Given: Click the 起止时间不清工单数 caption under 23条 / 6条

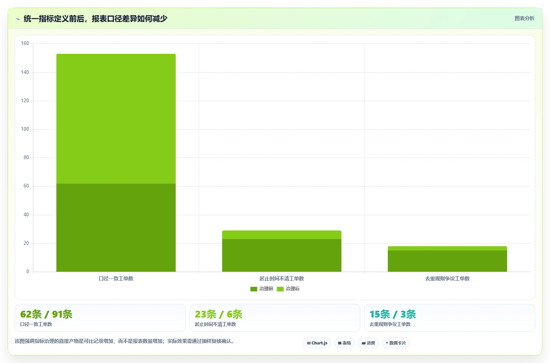Looking at the screenshot, I should 215,324.
